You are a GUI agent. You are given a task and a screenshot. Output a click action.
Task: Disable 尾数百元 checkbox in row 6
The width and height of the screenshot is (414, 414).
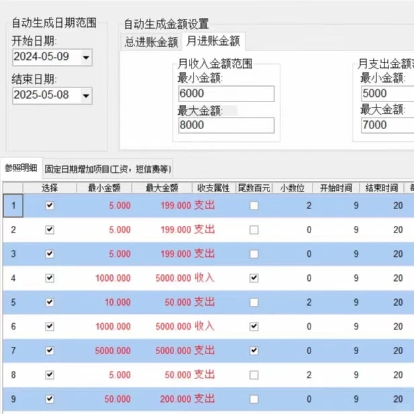click(x=254, y=327)
